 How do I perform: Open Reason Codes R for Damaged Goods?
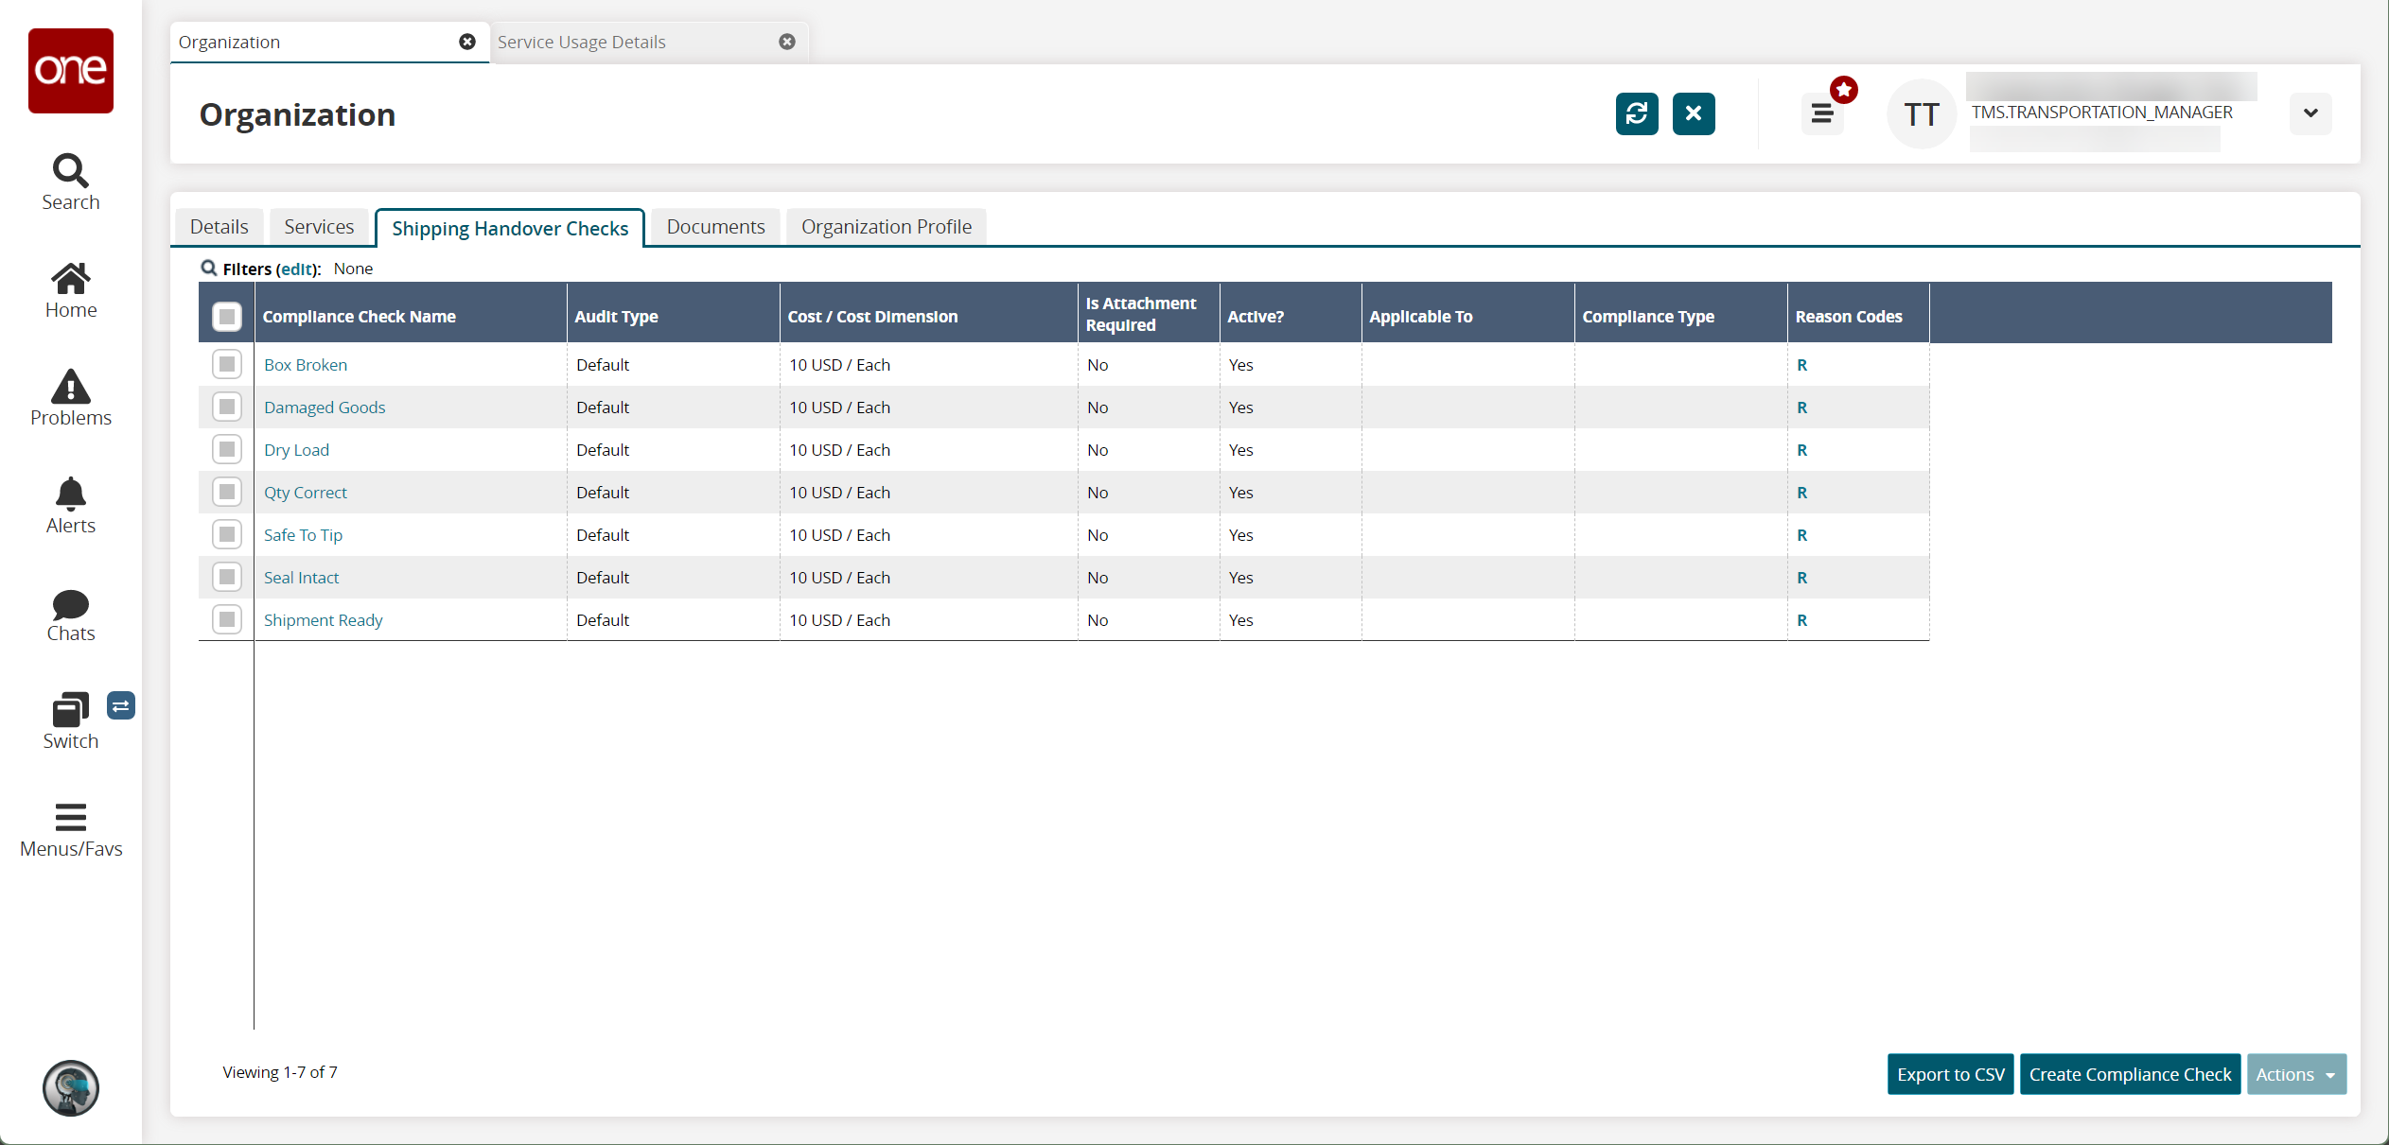click(1802, 408)
